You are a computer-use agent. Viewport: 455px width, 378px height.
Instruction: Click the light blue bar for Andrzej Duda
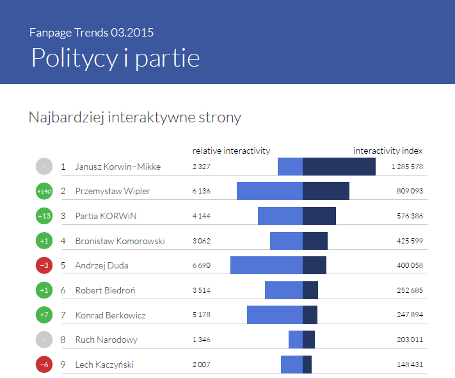click(x=266, y=265)
